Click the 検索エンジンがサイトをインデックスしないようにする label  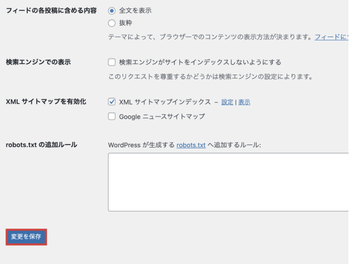point(200,62)
